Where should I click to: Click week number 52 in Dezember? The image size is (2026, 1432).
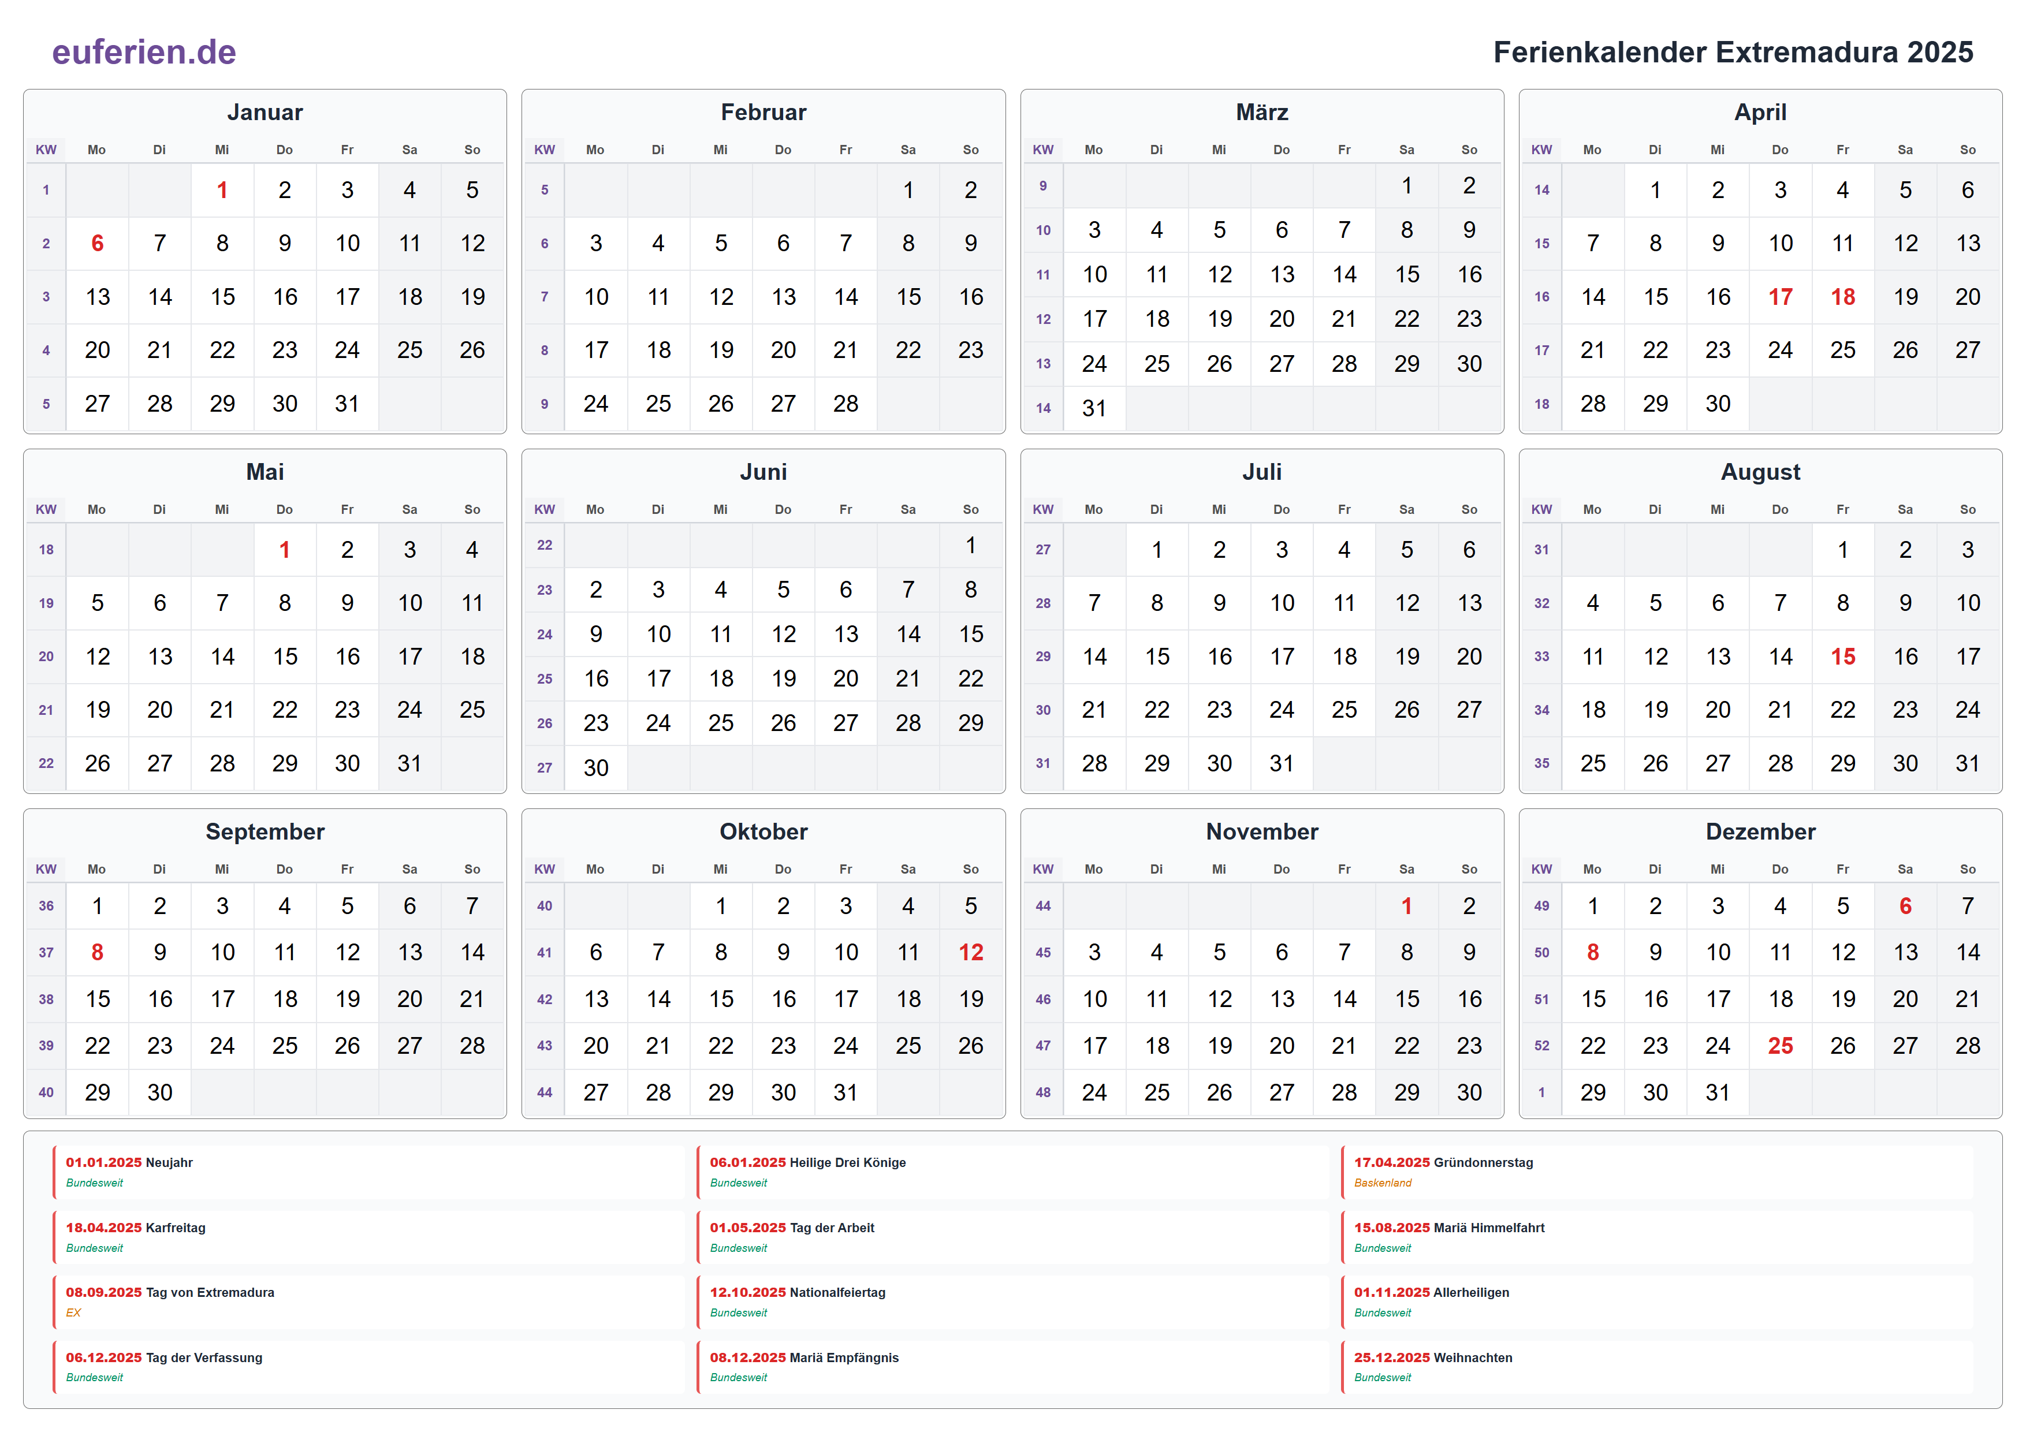[1541, 1046]
